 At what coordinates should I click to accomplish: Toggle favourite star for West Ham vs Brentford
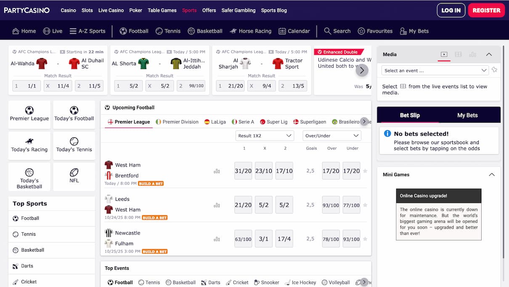(x=365, y=171)
